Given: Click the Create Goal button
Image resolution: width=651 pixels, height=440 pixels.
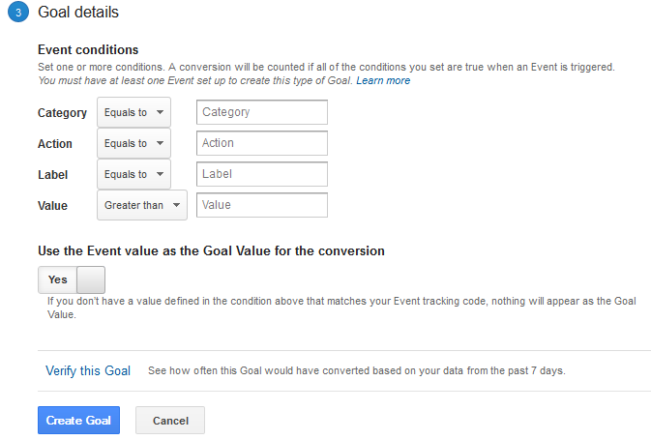Looking at the screenshot, I should tap(79, 420).
